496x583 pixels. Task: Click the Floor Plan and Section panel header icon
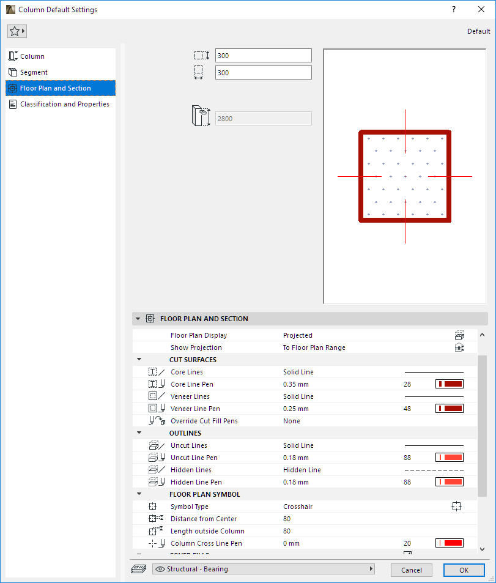(x=150, y=319)
